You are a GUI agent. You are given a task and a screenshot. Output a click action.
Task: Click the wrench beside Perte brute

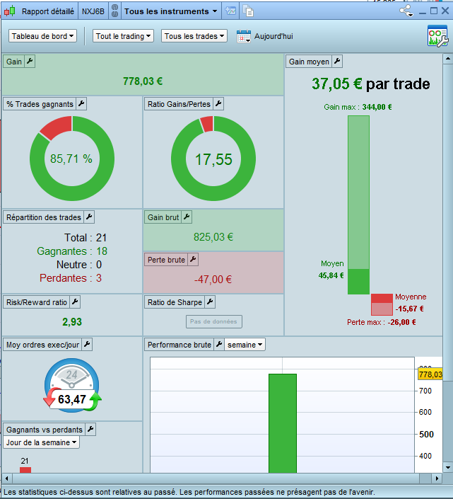pos(193,259)
